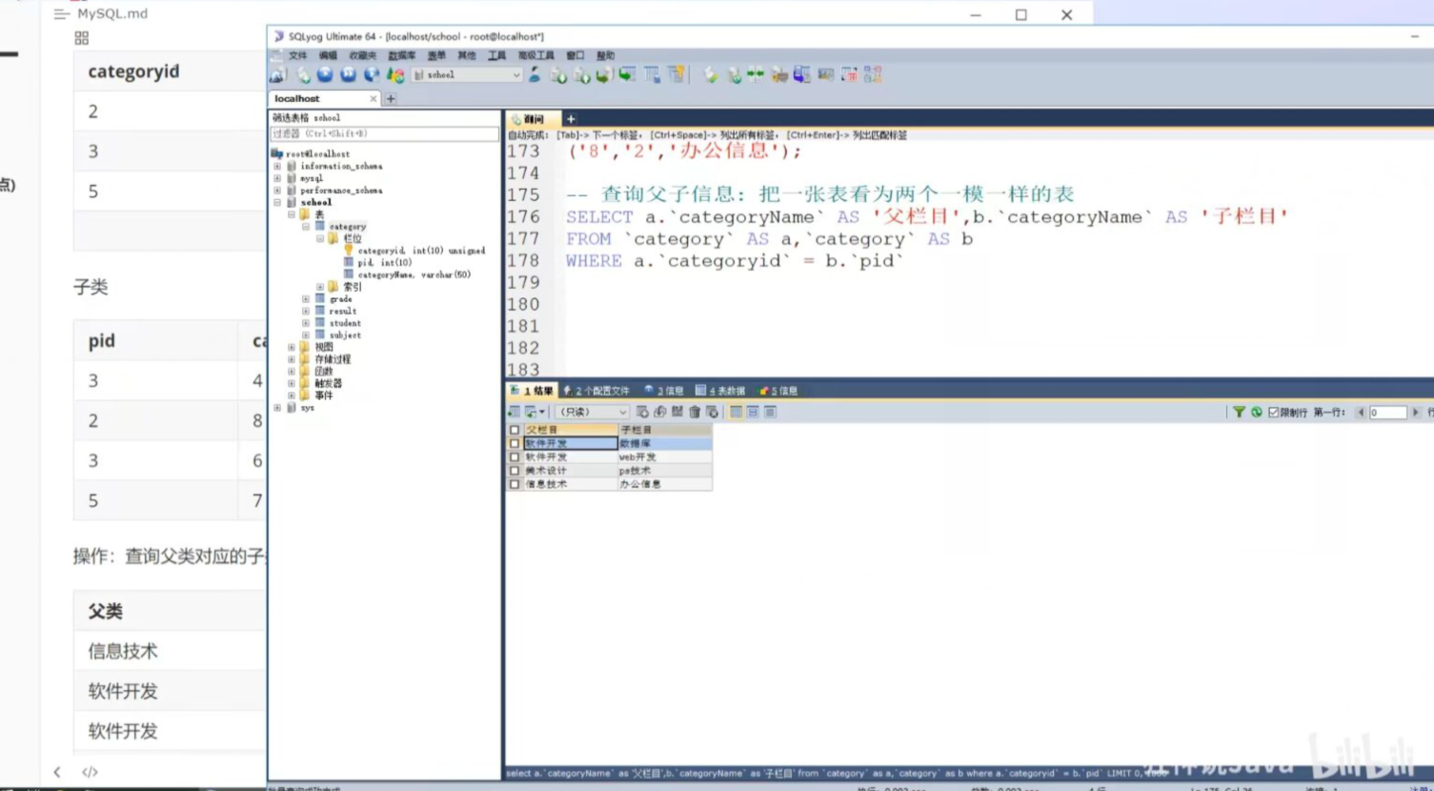Expand the mysql database node
The image size is (1434, 791).
pyautogui.click(x=277, y=178)
